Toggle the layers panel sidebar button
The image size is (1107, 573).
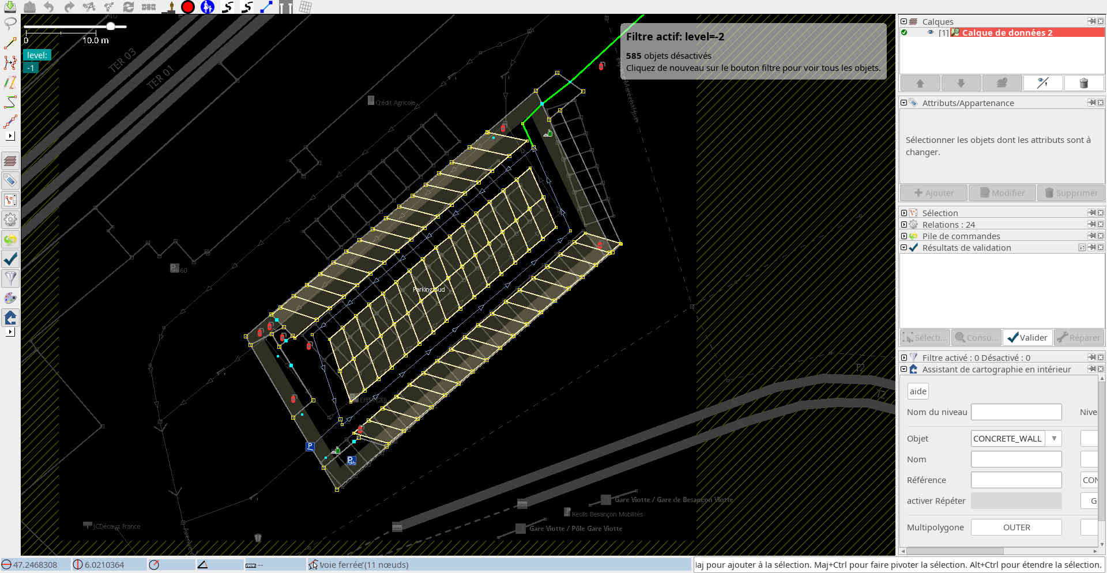point(10,161)
